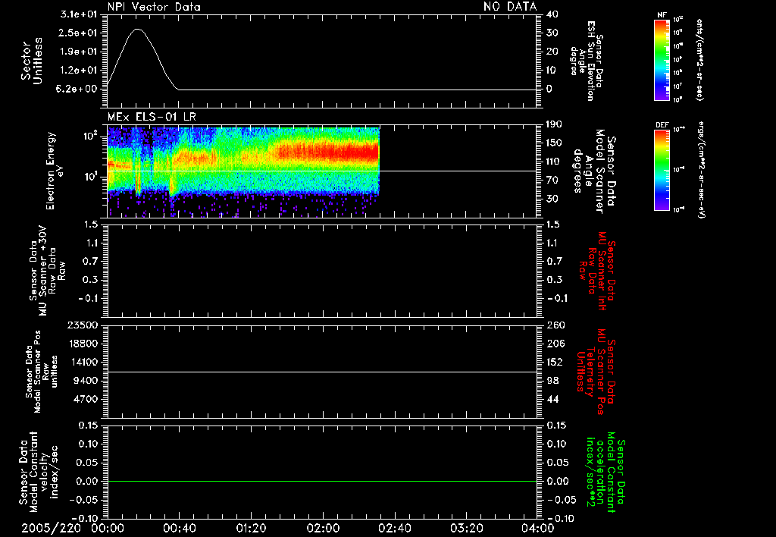776x537 pixels.
Task: Click the 1.2e+01 sector axis value
Action: pyautogui.click(x=78, y=71)
